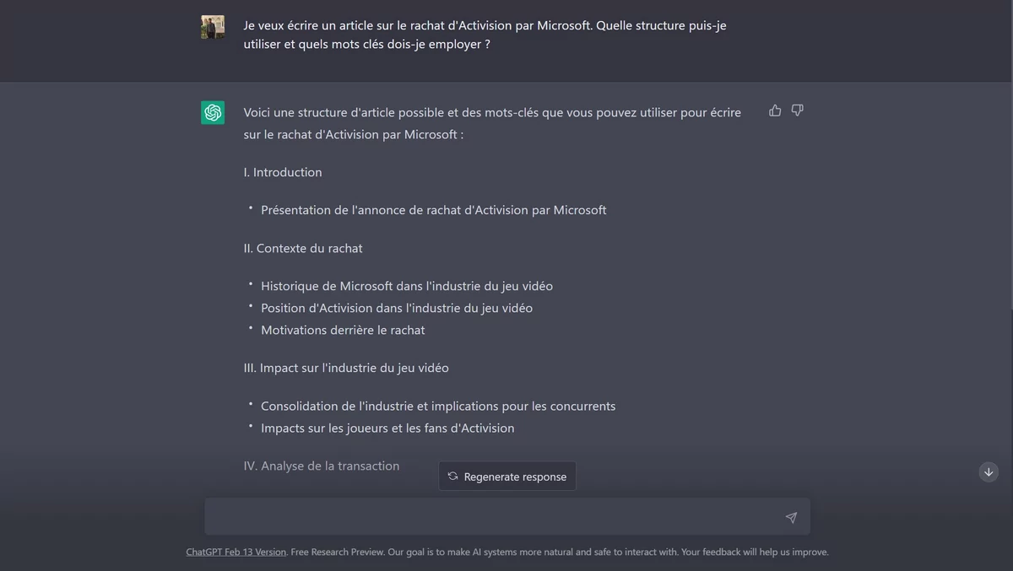Click the green ChatGPT logo avatar

pos(213,112)
